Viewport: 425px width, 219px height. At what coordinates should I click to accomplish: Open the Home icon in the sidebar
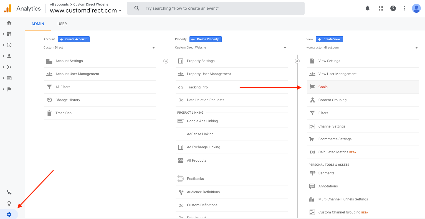(9, 23)
